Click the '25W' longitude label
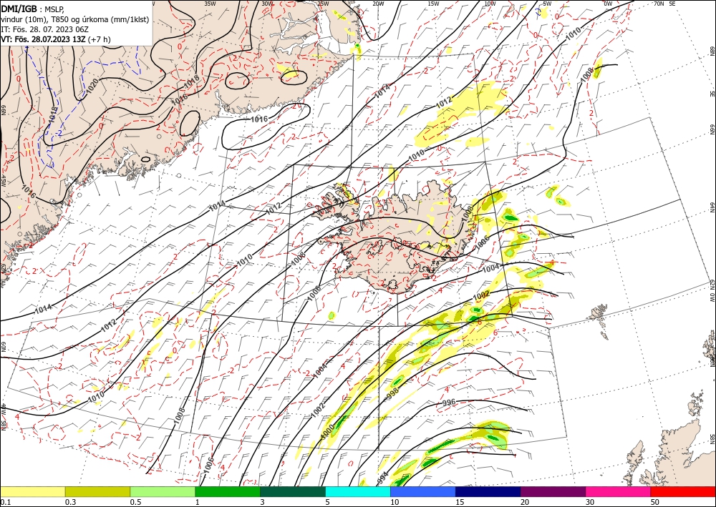This screenshot has height=507, width=716. coord(323,3)
